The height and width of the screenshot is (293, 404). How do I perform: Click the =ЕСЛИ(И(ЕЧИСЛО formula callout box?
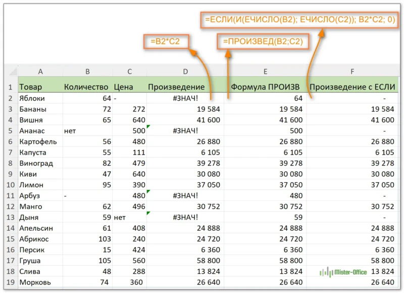(x=300, y=20)
